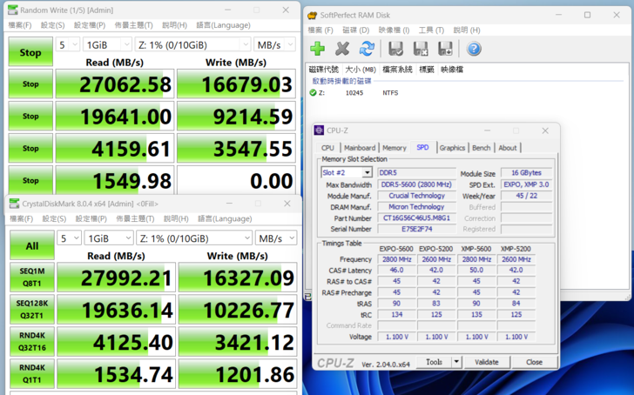Image resolution: width=634 pixels, height=395 pixels.
Task: Click the blue refresh arrows icon in RAM Disk
Action: coord(367,50)
